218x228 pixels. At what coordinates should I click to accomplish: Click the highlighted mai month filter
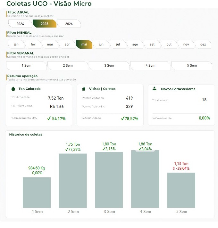84,44
